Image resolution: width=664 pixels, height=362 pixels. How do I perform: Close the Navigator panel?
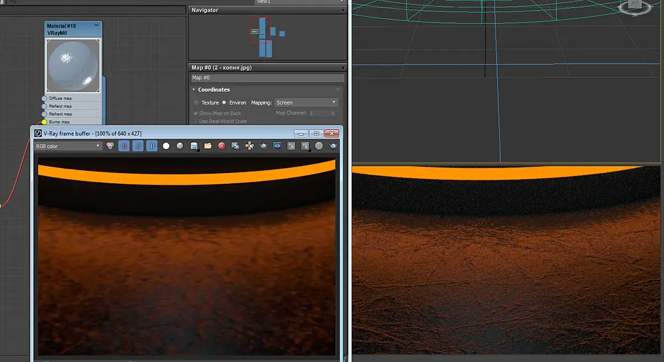[x=343, y=10]
